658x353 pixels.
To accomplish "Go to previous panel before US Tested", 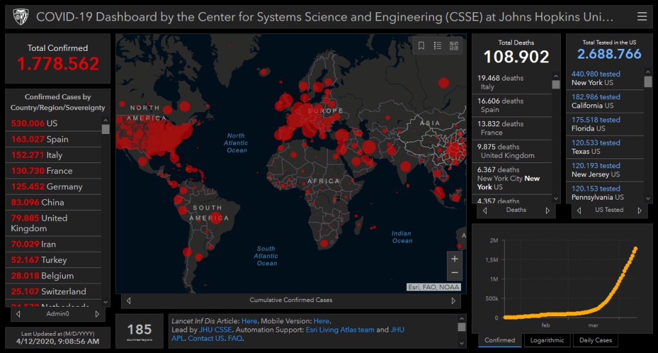I will click(x=579, y=210).
